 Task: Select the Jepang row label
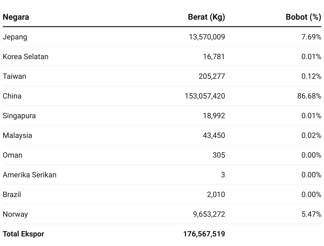(15, 37)
